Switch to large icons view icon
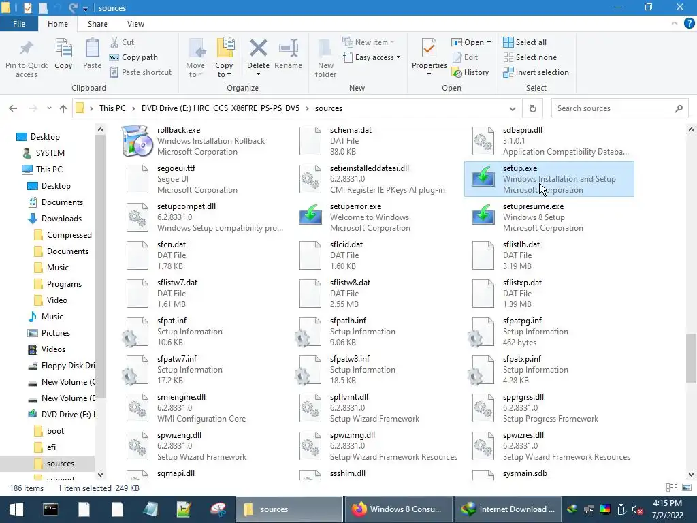Image resolution: width=697 pixels, height=523 pixels. point(687,488)
